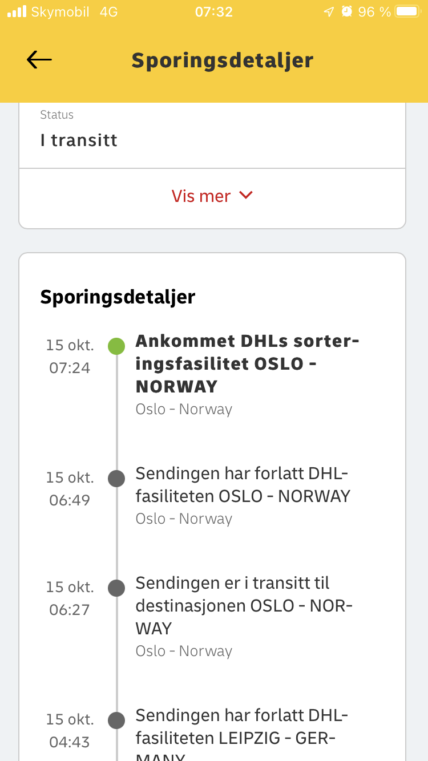Screen dimensions: 428x761
Task: Select the Sendingen har forlatt OSLO entry
Action: (243, 496)
